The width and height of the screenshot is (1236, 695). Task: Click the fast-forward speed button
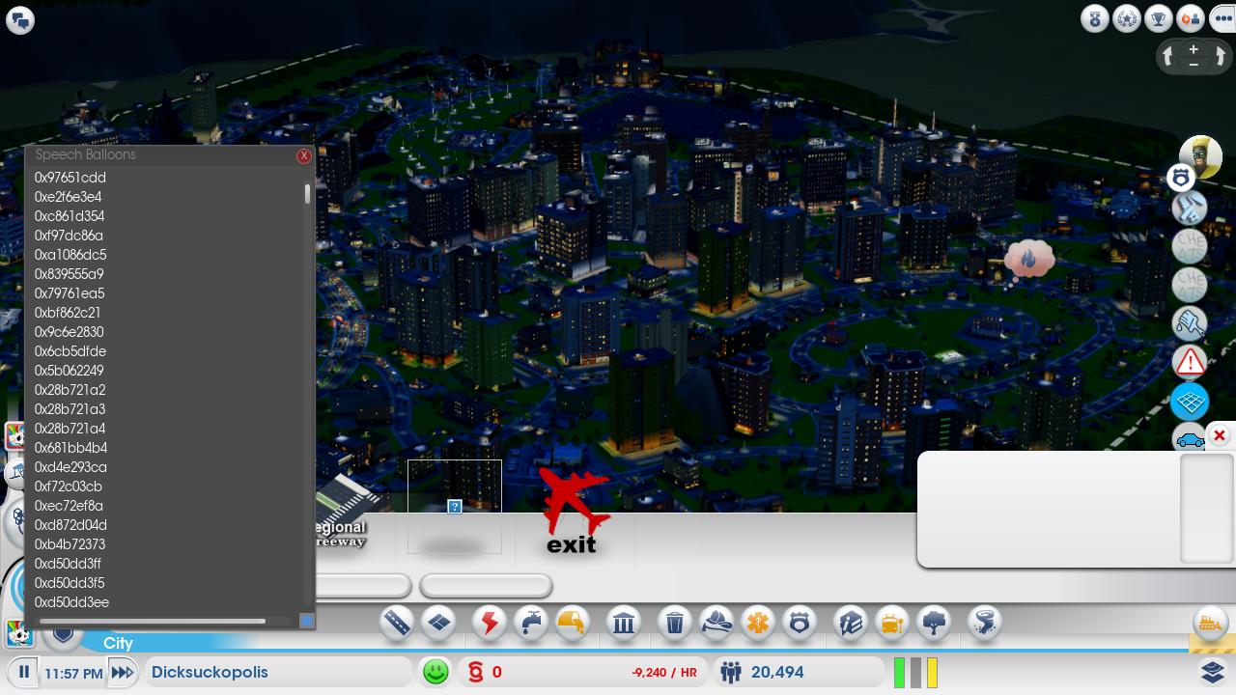pos(123,672)
